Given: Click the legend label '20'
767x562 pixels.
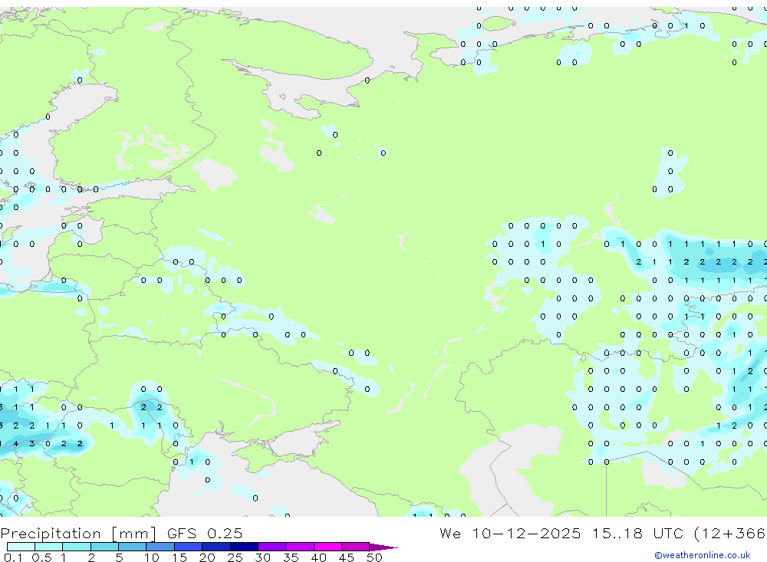Looking at the screenshot, I should click(x=207, y=557).
